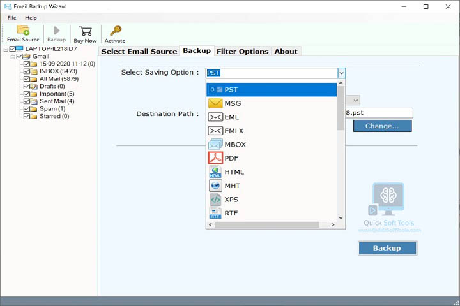Uncheck the LAPTOP-IL218ID7 checkbox
The width and height of the screenshot is (460, 306).
click(13, 48)
